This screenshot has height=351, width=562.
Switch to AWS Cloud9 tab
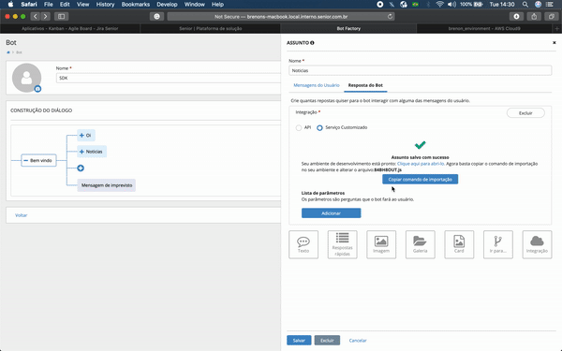pos(484,28)
